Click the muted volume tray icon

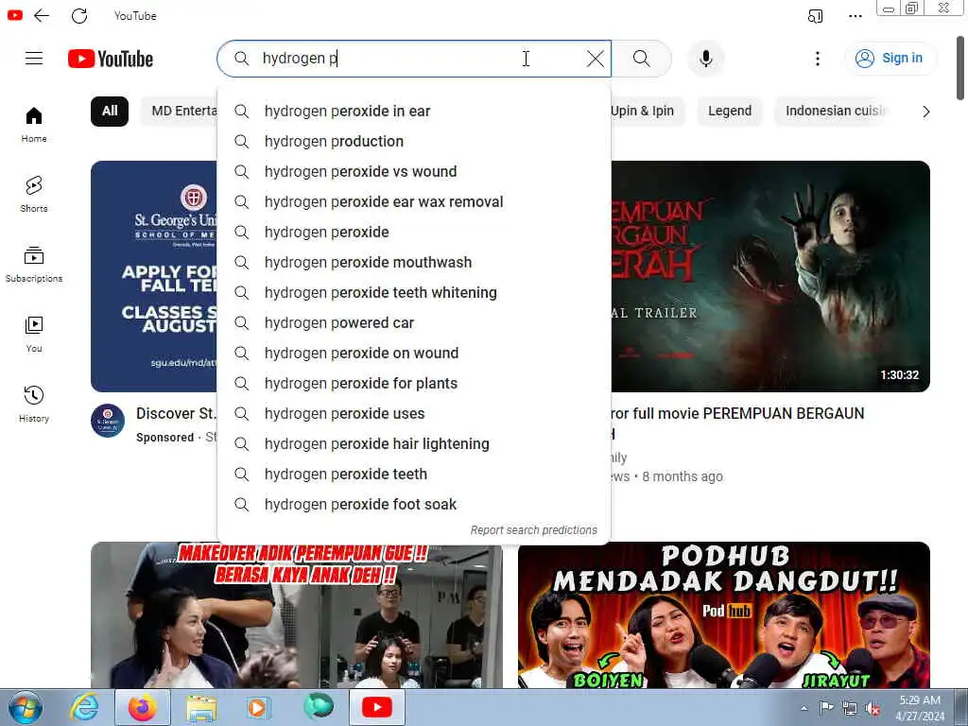pos(872,709)
